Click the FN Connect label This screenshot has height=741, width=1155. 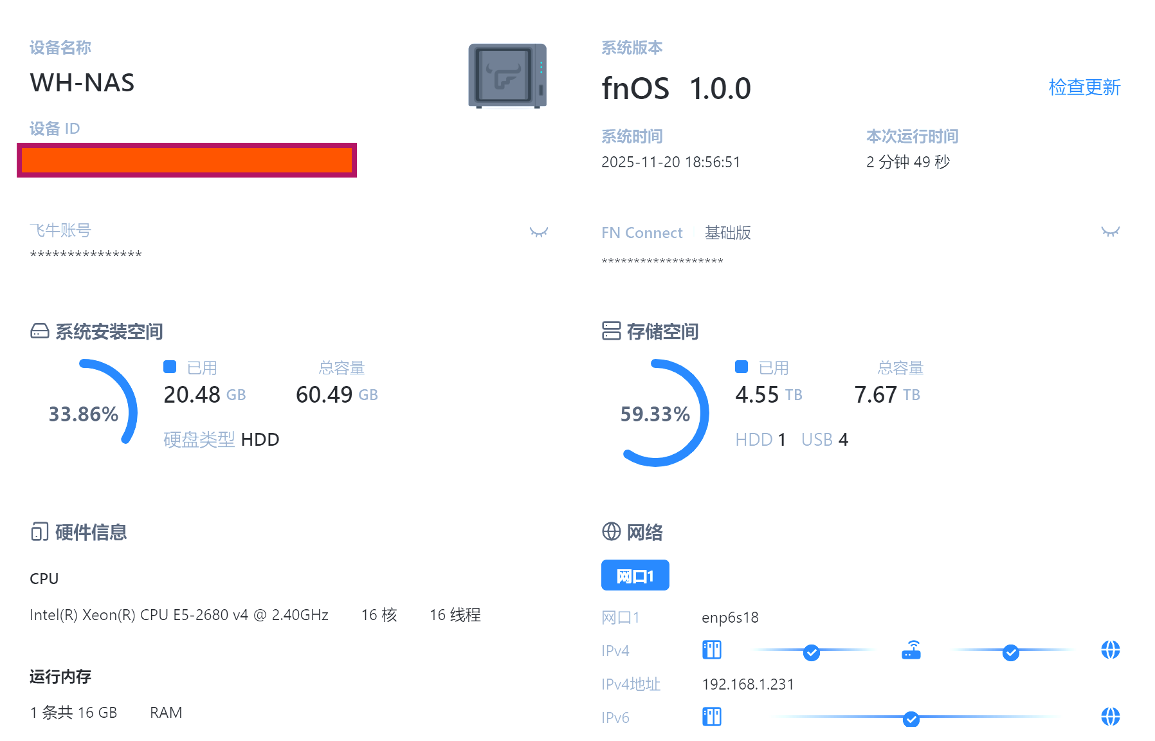click(642, 233)
